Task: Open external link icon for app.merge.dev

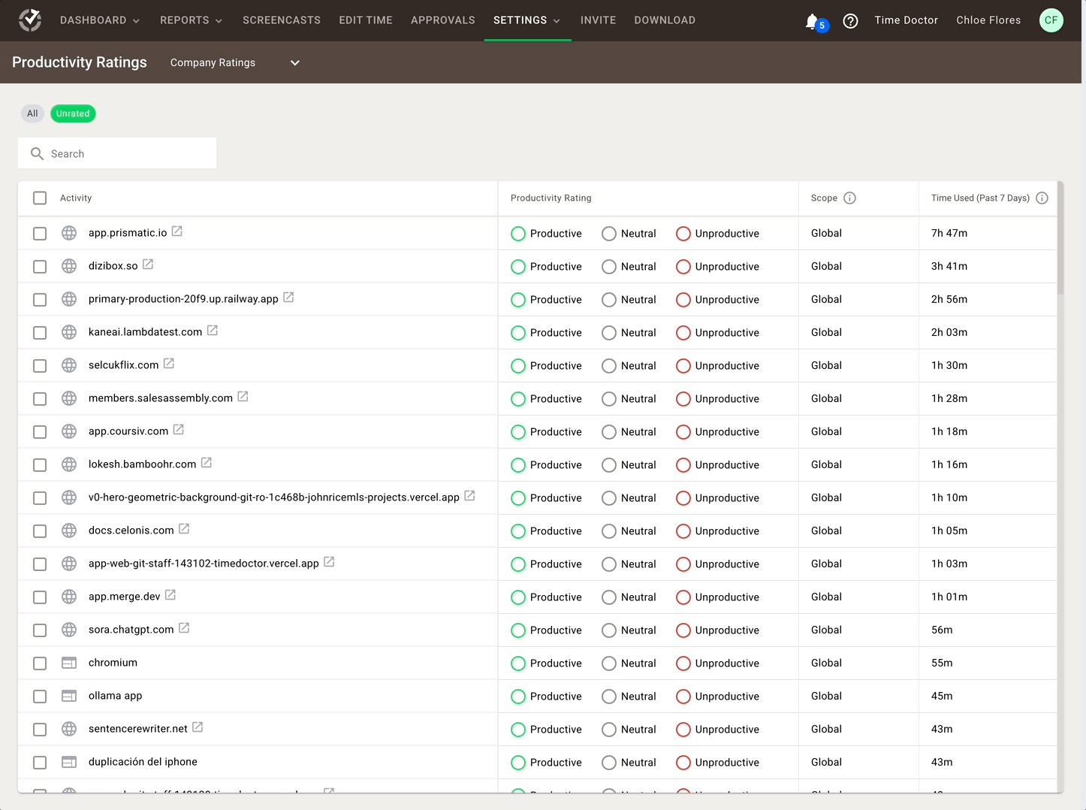Action: pyautogui.click(x=170, y=595)
